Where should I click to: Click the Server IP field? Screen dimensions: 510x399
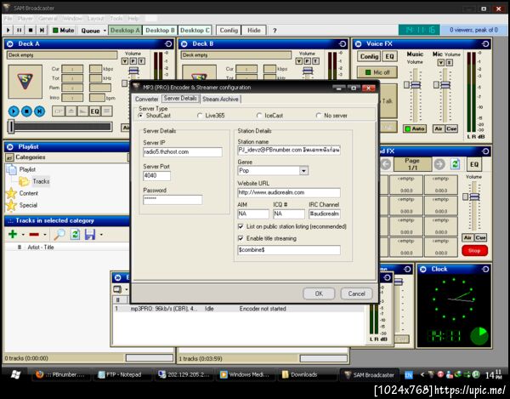[183, 152]
